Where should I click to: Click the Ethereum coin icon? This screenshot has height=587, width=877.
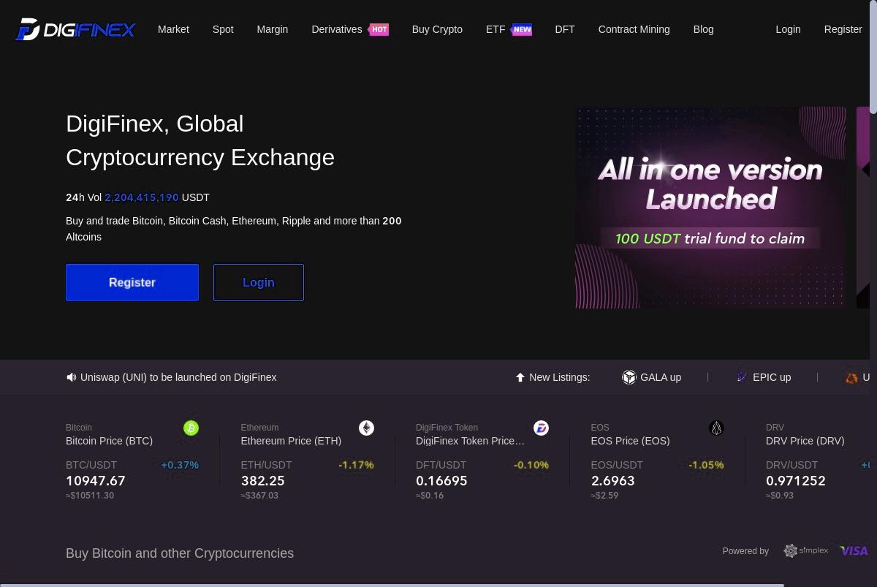tap(366, 428)
